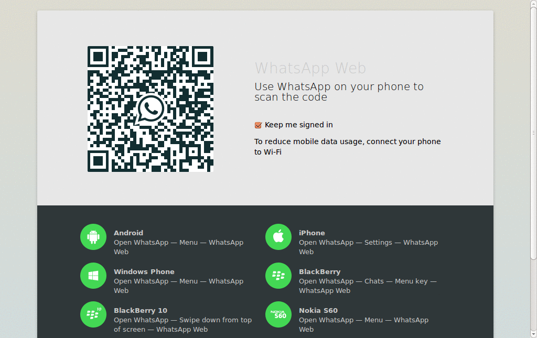
Task: Click the BlackBerry 10 heading text
Action: (x=141, y=311)
